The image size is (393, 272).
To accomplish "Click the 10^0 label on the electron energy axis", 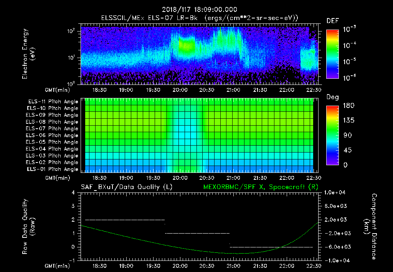I will [x=71, y=83].
